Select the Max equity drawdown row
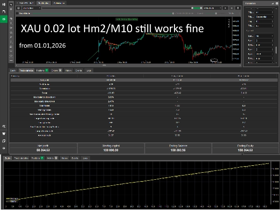 coord(144,101)
